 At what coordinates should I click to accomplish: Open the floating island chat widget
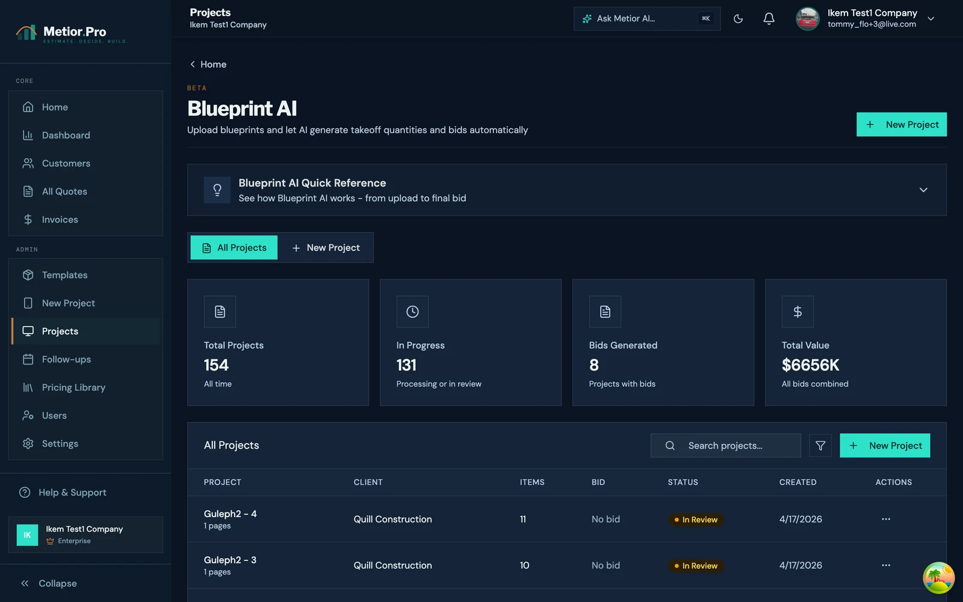click(939, 578)
